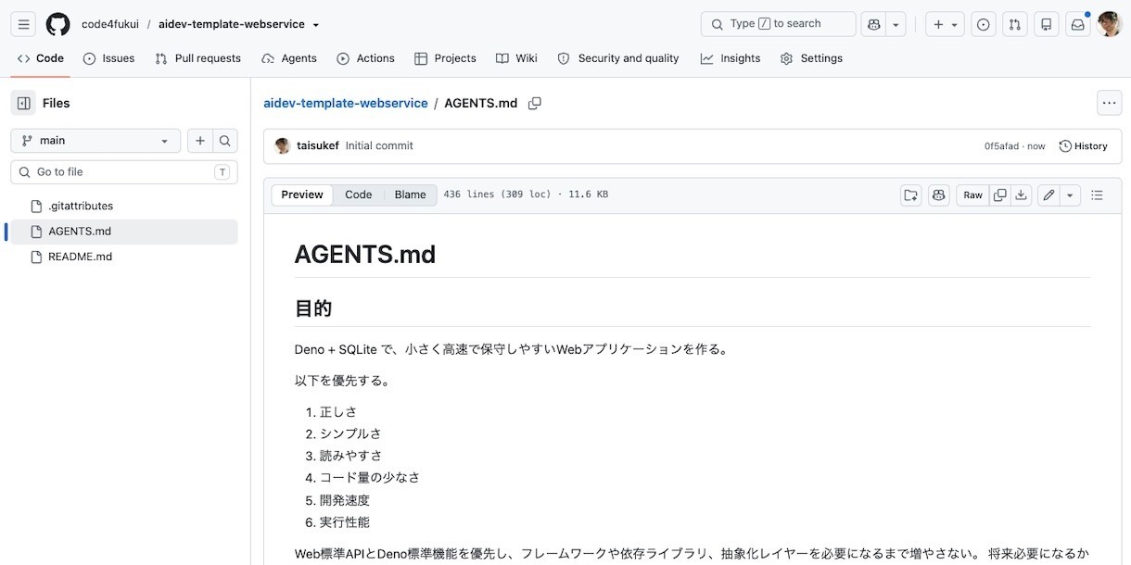The image size is (1131, 565).
Task: Open the global navigation hamburger menu
Action: [x=24, y=24]
